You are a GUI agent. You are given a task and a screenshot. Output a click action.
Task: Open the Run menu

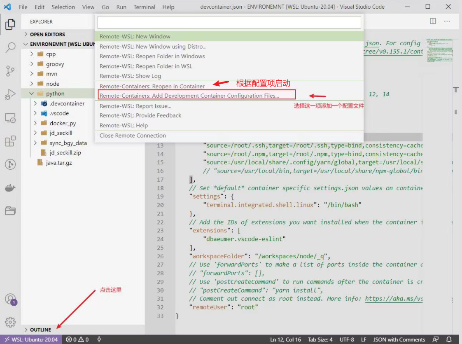(121, 7)
